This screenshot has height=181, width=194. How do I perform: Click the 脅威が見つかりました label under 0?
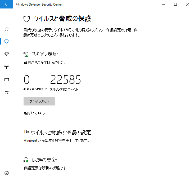point(35,89)
